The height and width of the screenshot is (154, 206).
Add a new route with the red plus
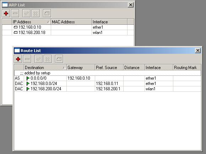point(18,59)
